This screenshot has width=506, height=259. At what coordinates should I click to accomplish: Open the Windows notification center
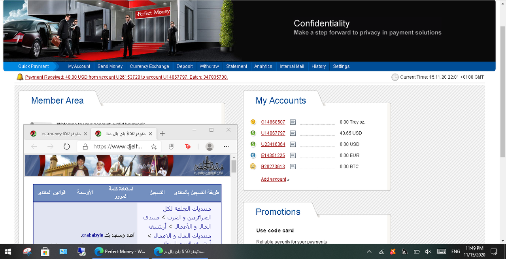tap(494, 251)
